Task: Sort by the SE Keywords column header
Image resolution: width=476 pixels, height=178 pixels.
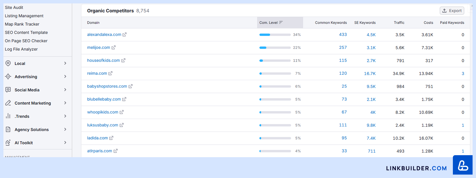Action: pos(365,23)
